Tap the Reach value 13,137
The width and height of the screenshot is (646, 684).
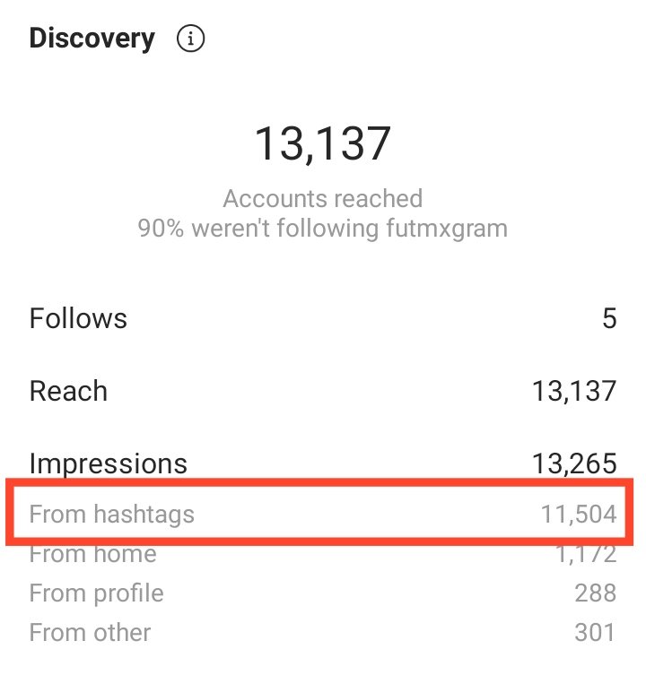(x=574, y=391)
